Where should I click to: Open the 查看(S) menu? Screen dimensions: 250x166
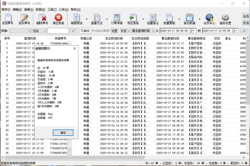point(29,10)
